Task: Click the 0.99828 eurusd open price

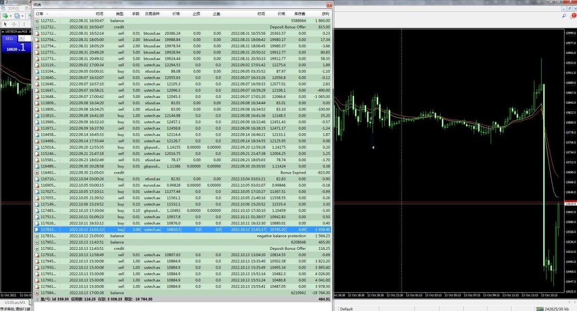Action: click(x=174, y=185)
